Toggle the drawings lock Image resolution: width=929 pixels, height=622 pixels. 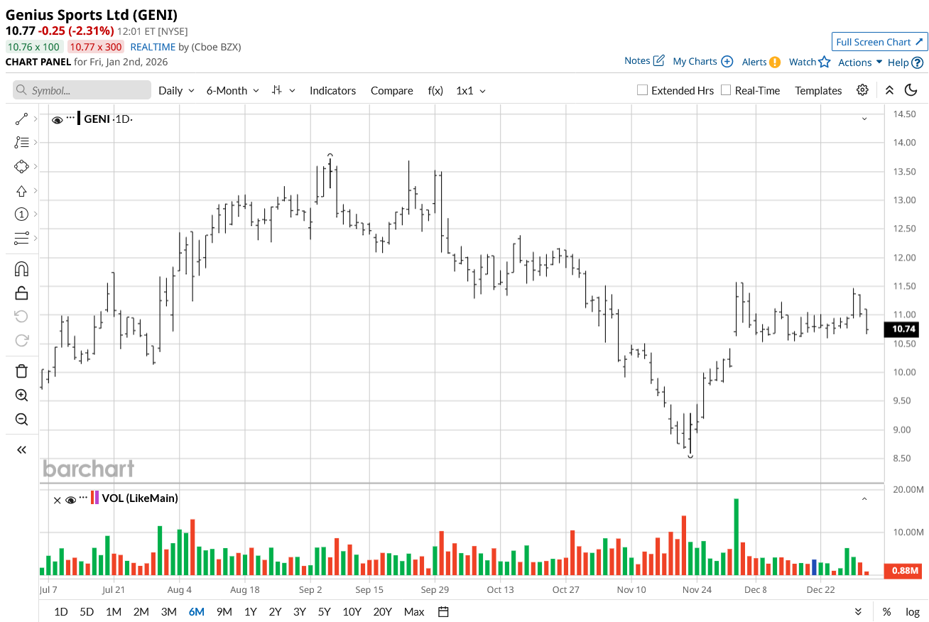[21, 293]
